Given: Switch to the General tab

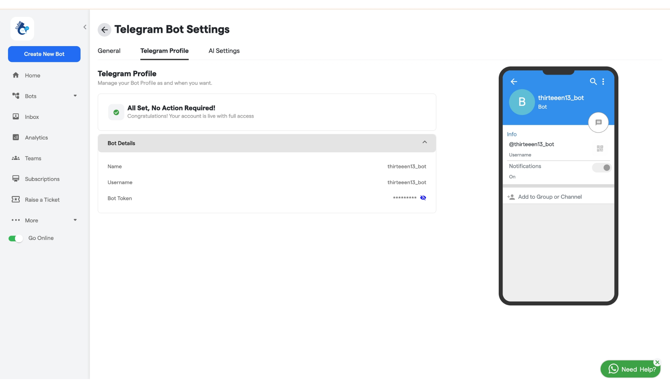Looking at the screenshot, I should point(109,51).
